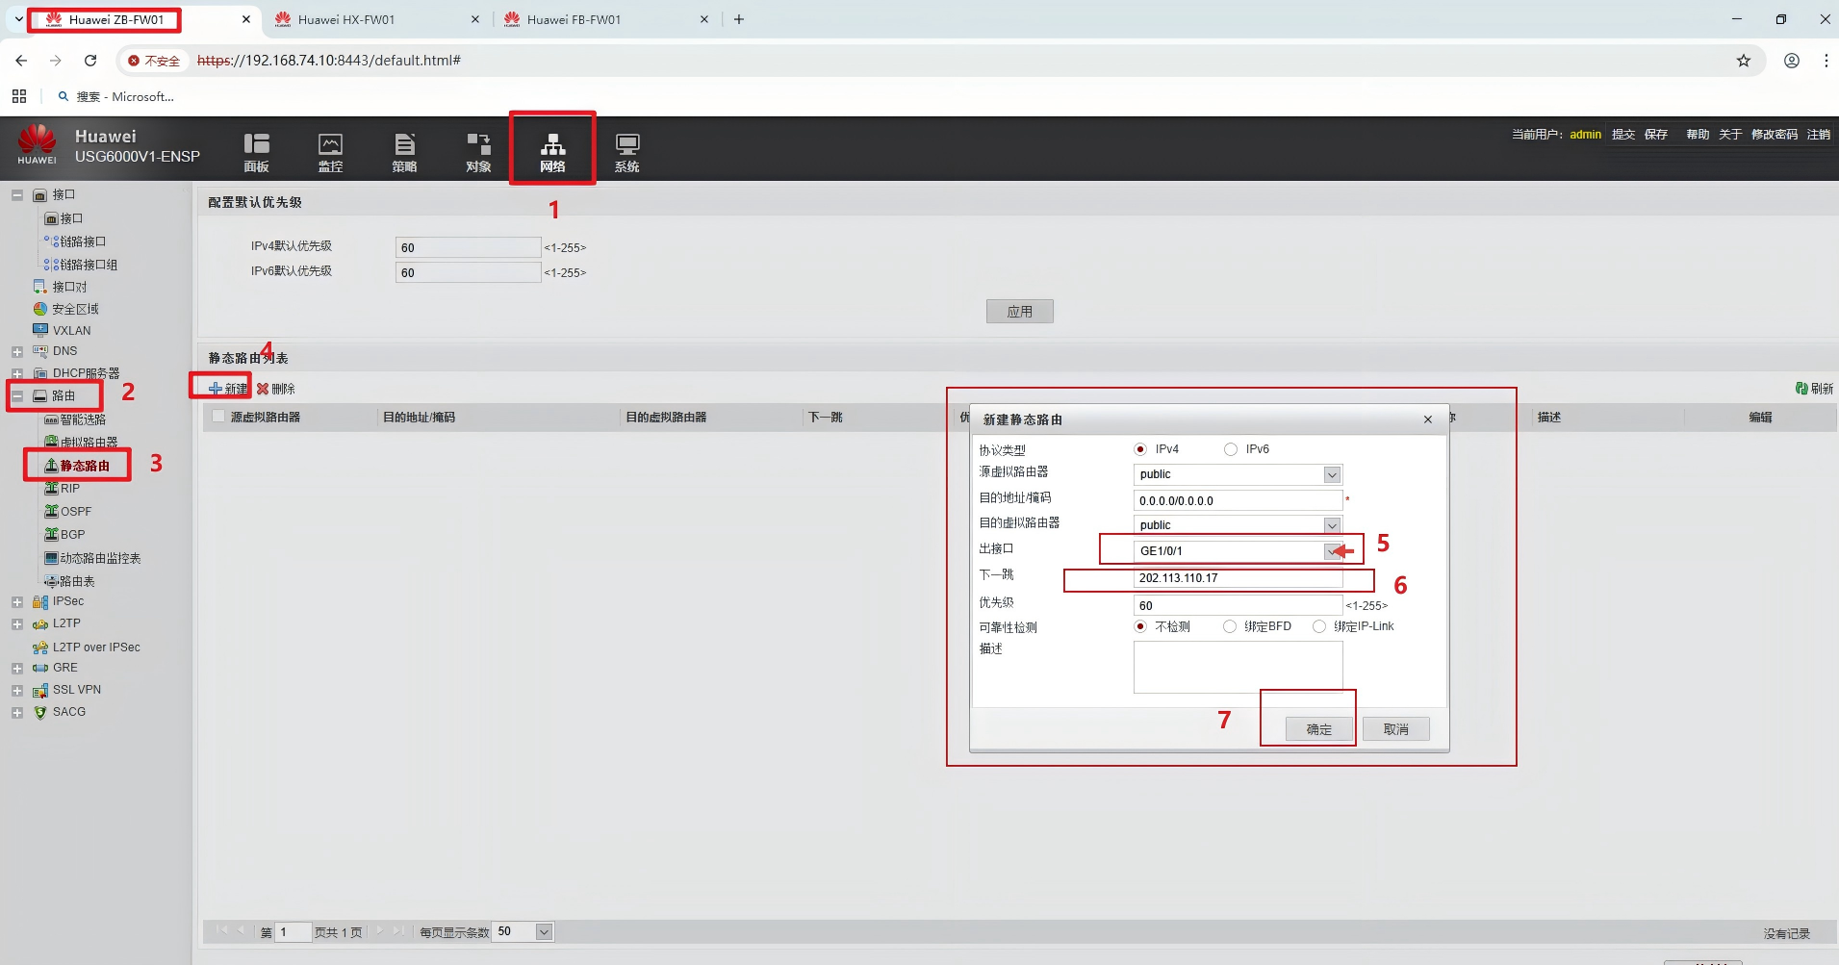Viewport: 1839px width, 965px height.
Task: Open the 监控 monitoring icon
Action: 330,151
